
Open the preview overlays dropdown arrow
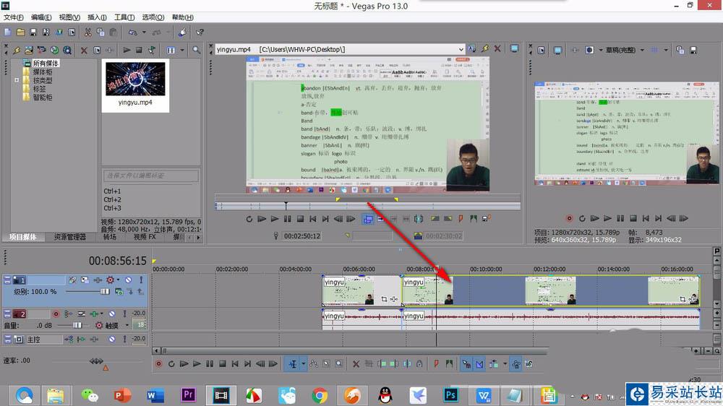pos(666,50)
